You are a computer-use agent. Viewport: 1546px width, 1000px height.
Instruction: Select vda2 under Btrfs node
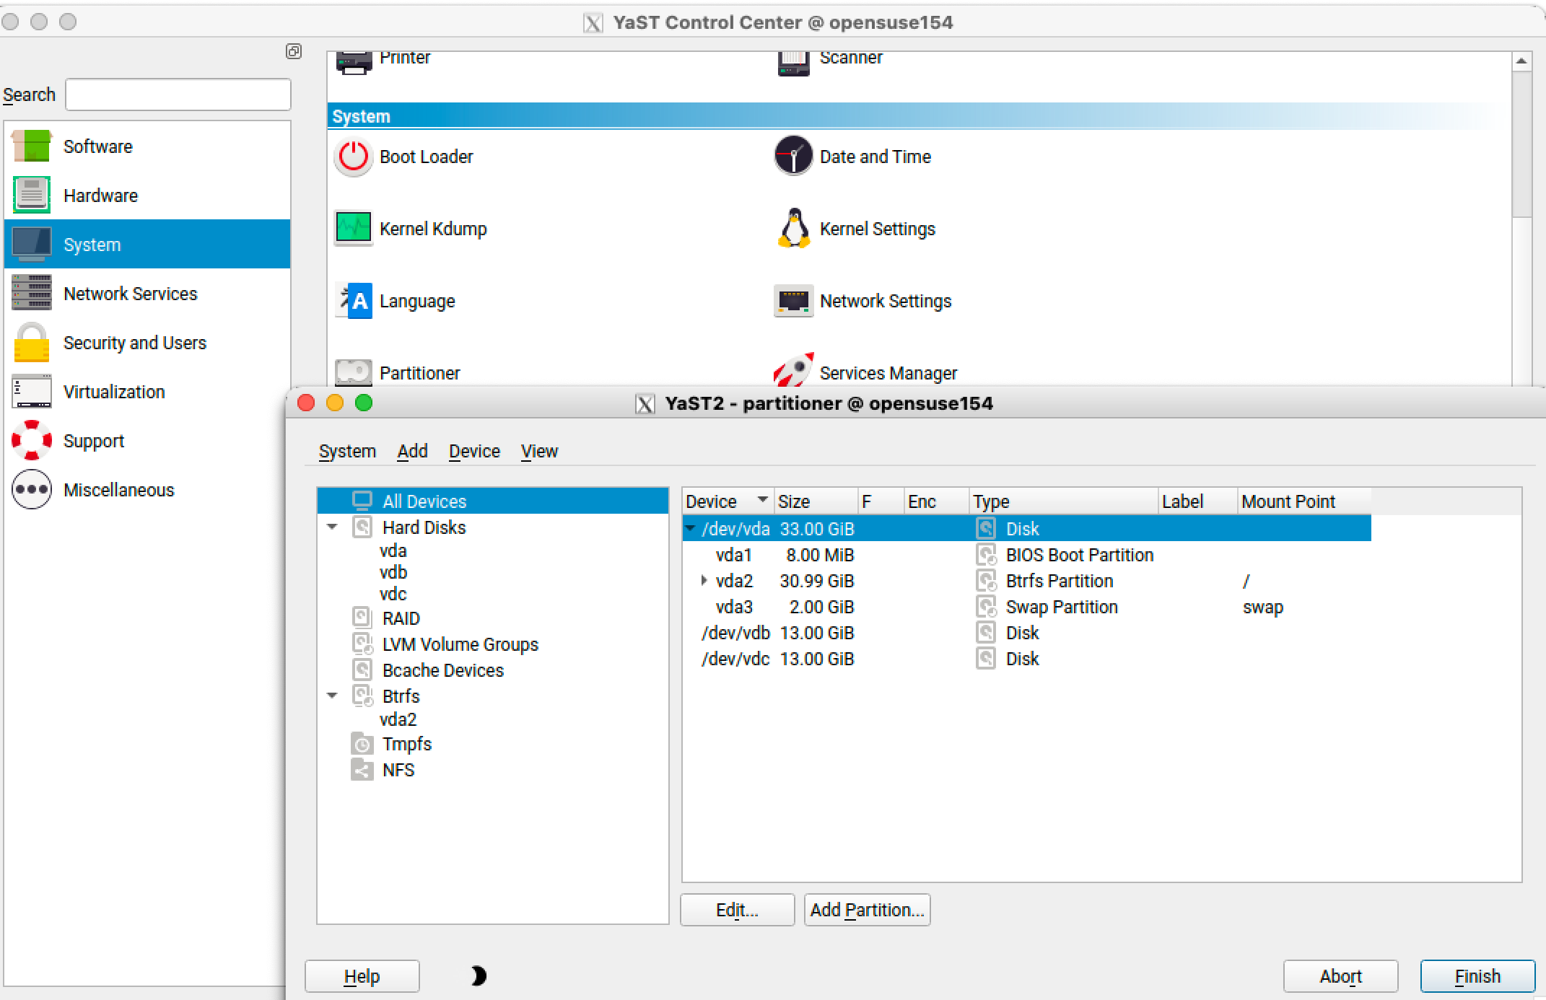(398, 719)
